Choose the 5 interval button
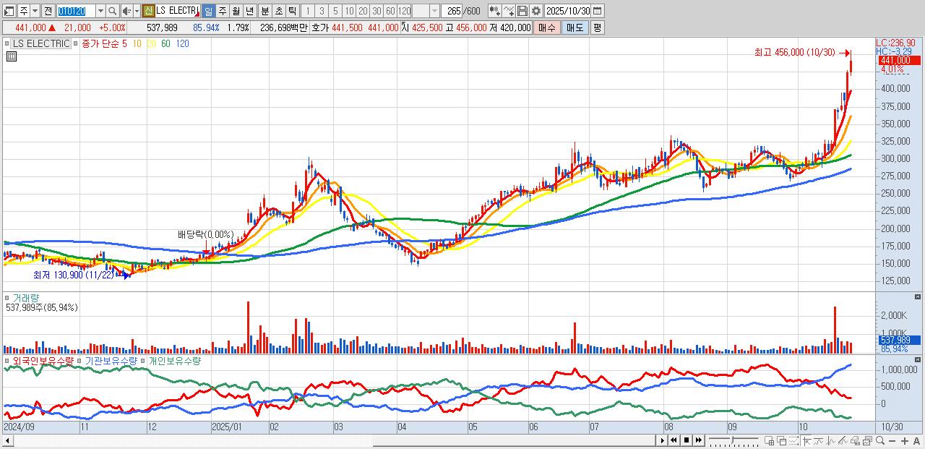Screen dimensions: 925x449 coord(335,11)
